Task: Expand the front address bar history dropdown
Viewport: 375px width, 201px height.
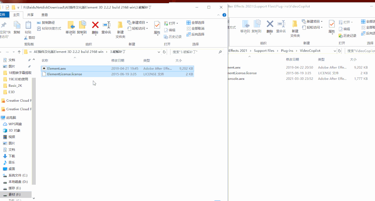Action: [159, 52]
